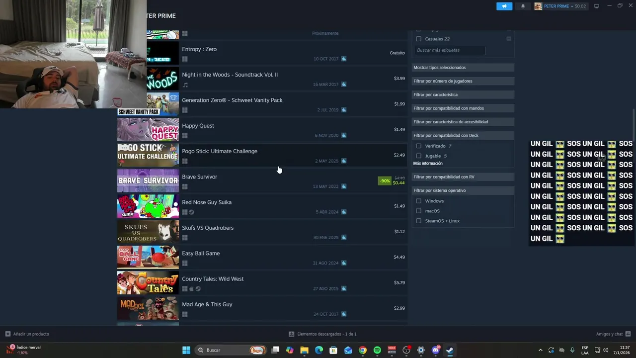Viewport: 636px width, 358px height.
Task: Check the Jugable Deck compatibility checkbox
Action: 418,156
